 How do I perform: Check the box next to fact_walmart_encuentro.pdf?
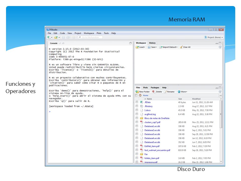point(137,150)
